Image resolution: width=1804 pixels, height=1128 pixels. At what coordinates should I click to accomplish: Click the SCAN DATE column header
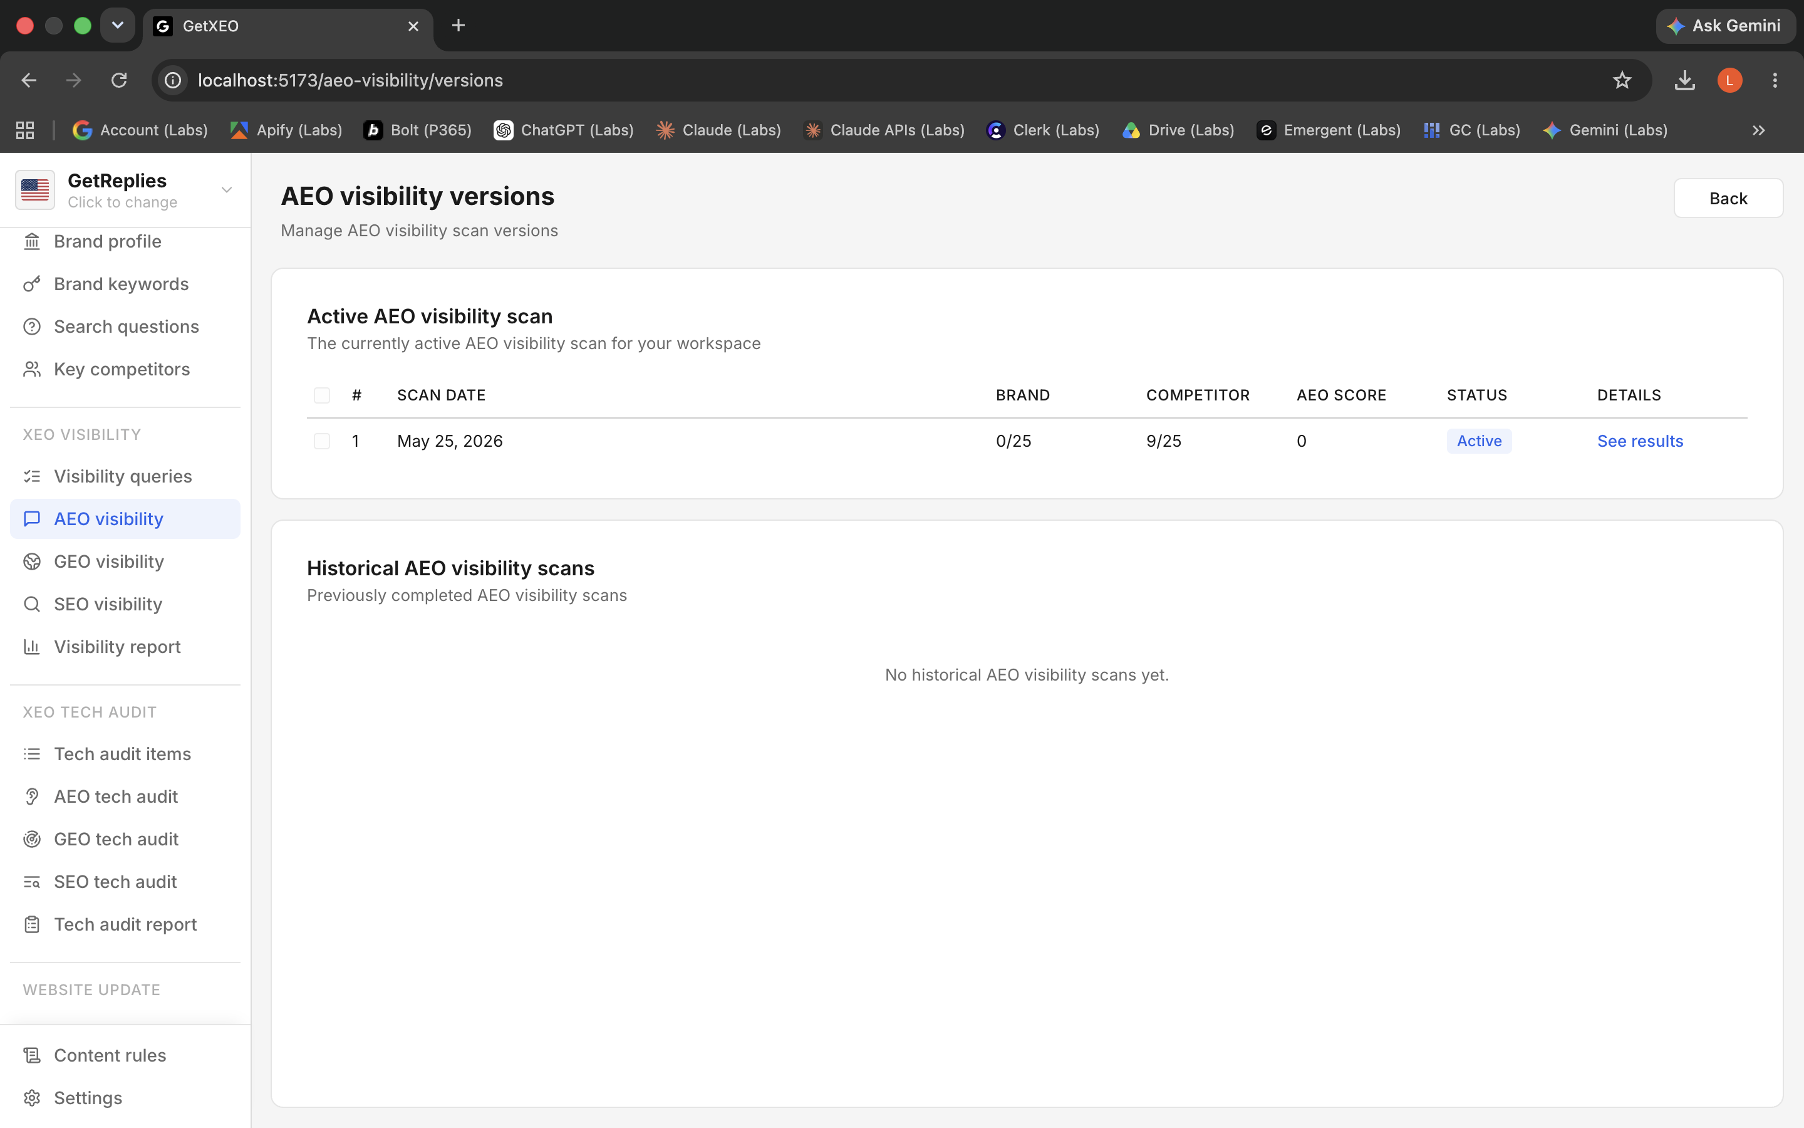pyautogui.click(x=442, y=395)
